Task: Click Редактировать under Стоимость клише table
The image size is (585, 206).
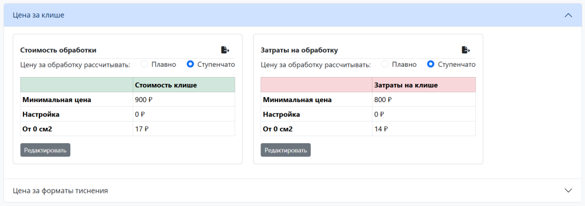Action: pyautogui.click(x=45, y=150)
